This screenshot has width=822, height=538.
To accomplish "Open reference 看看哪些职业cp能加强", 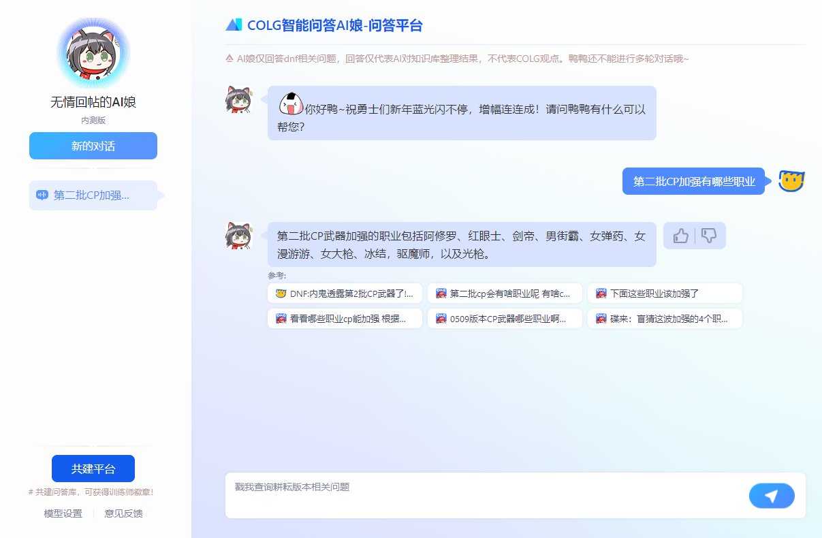I will coord(345,319).
